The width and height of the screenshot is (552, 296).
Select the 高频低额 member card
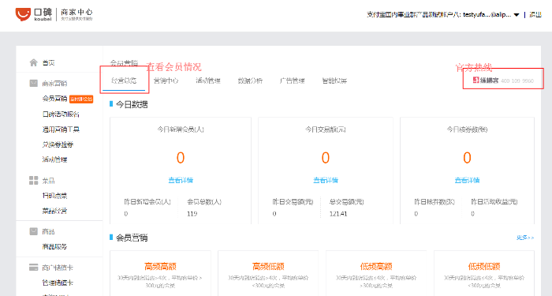click(268, 274)
